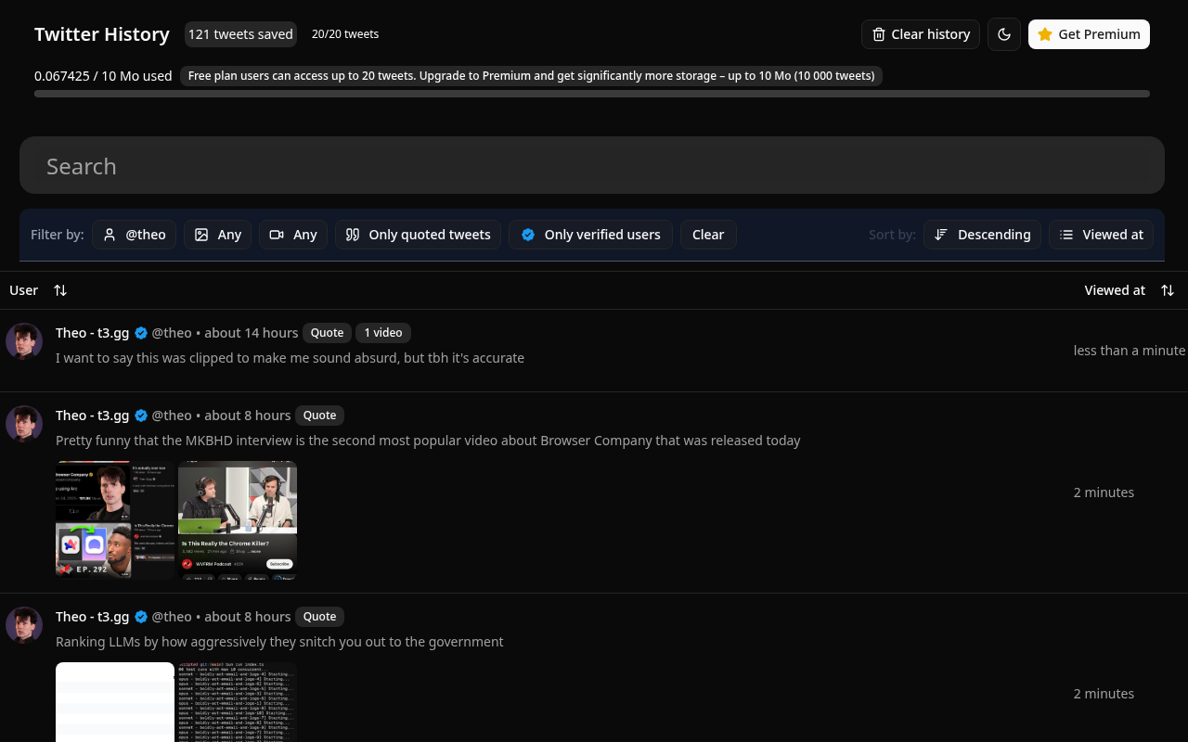The height and width of the screenshot is (742, 1188).
Task: Open the white image thumbnail under Ranking LLMs
Action: [x=115, y=702]
